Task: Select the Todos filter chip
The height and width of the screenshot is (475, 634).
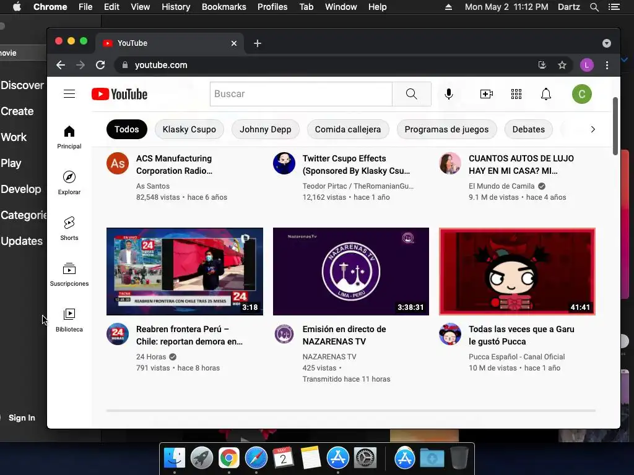Action: [126, 129]
